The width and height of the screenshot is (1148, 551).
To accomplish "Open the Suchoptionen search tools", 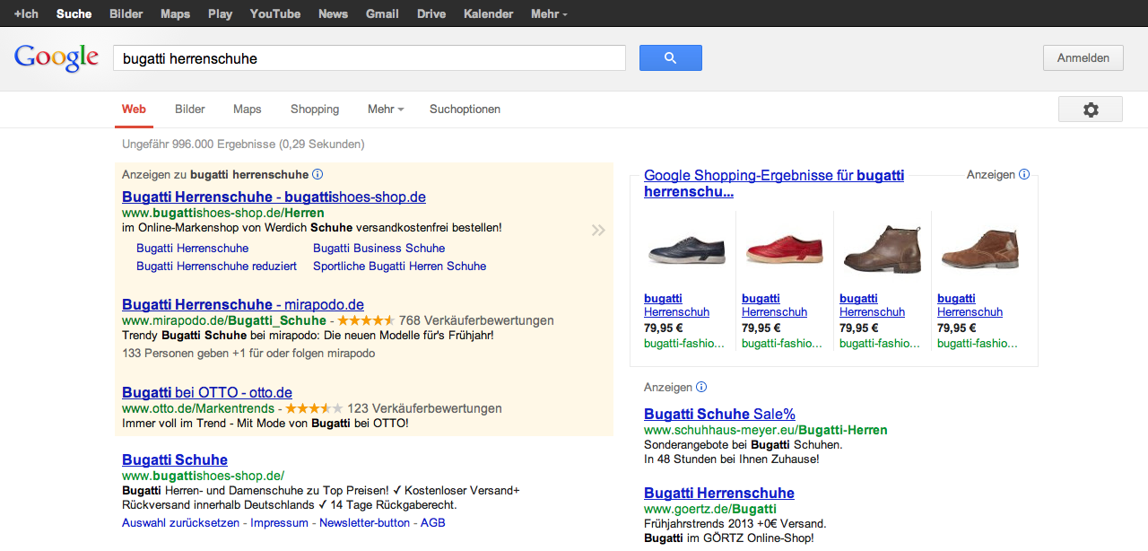I will (x=465, y=109).
